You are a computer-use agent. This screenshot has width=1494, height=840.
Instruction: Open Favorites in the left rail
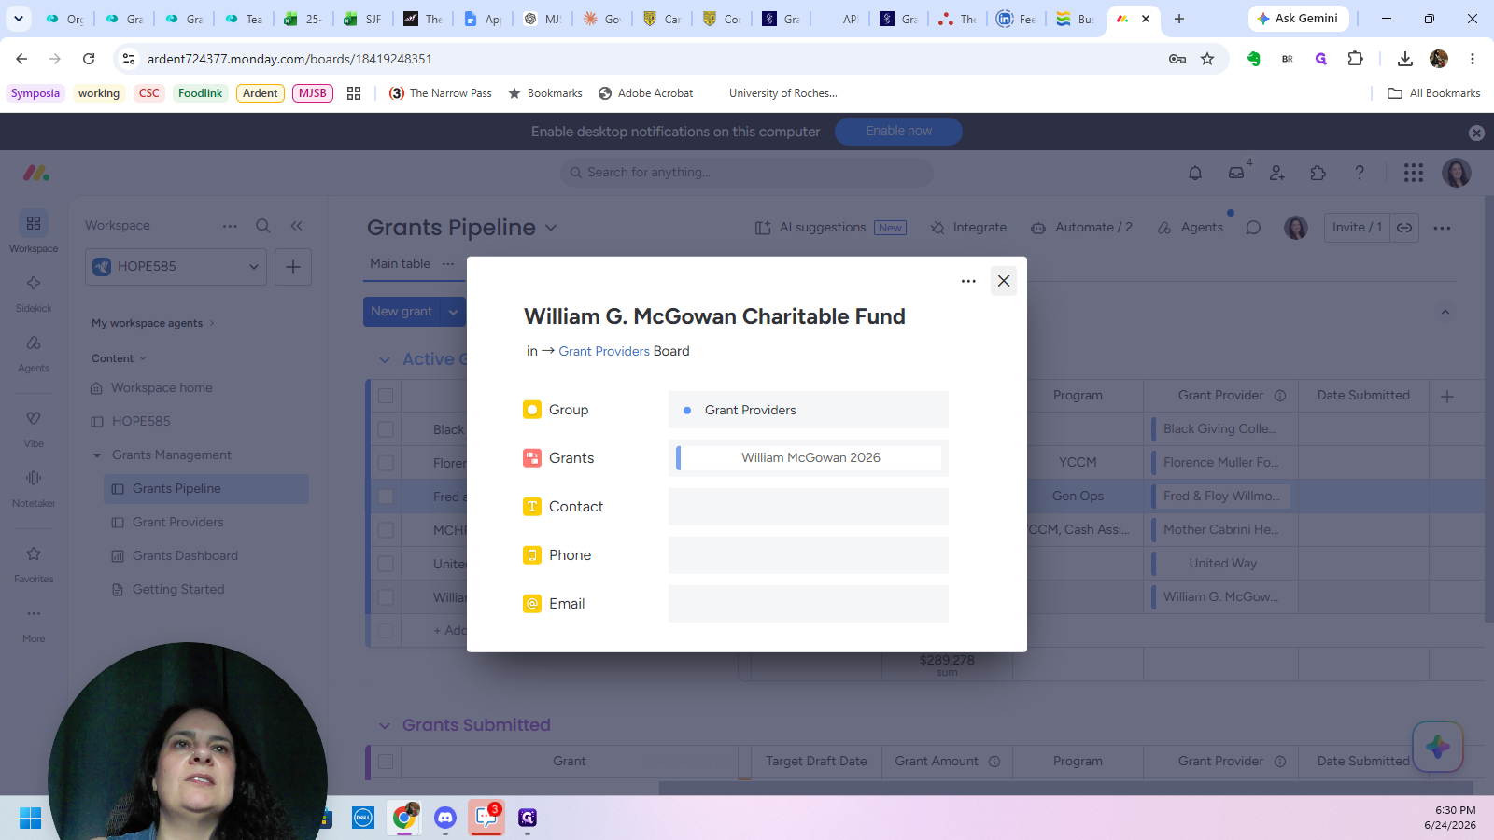point(34,563)
